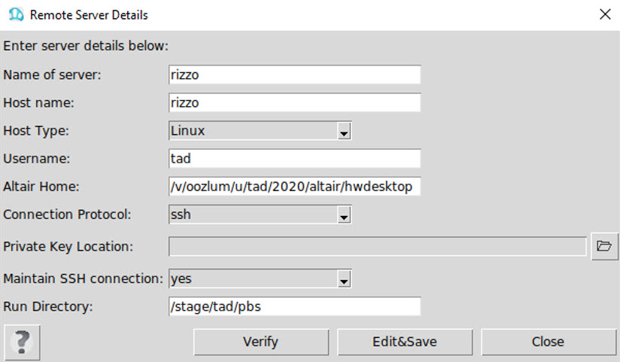The width and height of the screenshot is (620, 362).
Task: Expand the Maintain SSH connection dropdown arrow
Action: [x=344, y=278]
